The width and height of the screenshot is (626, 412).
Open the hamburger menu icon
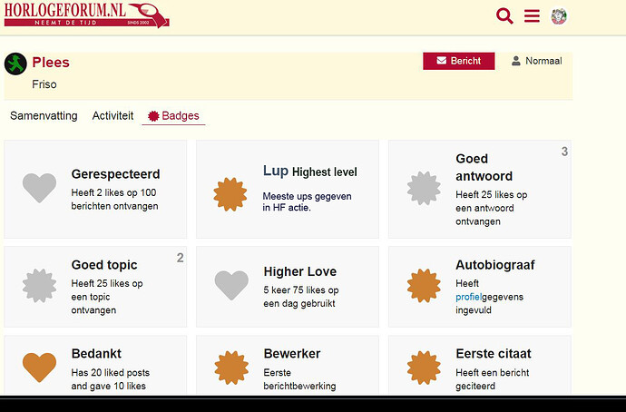click(532, 15)
